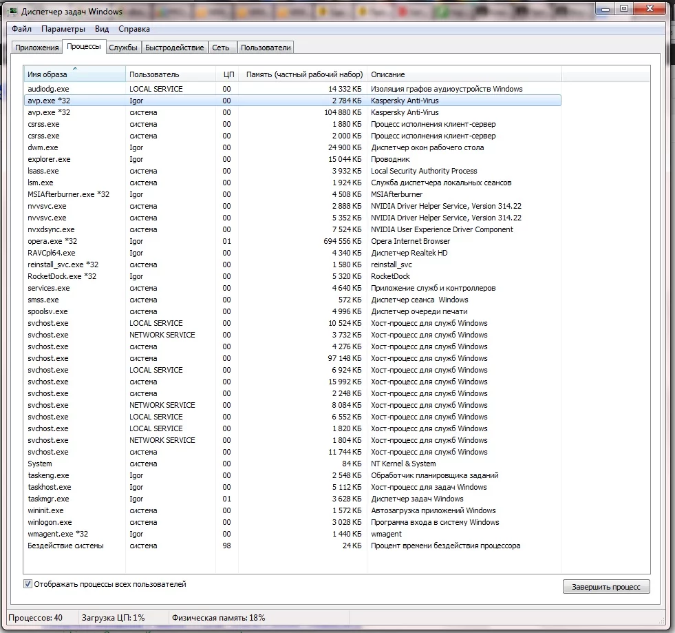675x633 pixels.
Task: Go to the Быстродействие tab
Action: point(175,48)
